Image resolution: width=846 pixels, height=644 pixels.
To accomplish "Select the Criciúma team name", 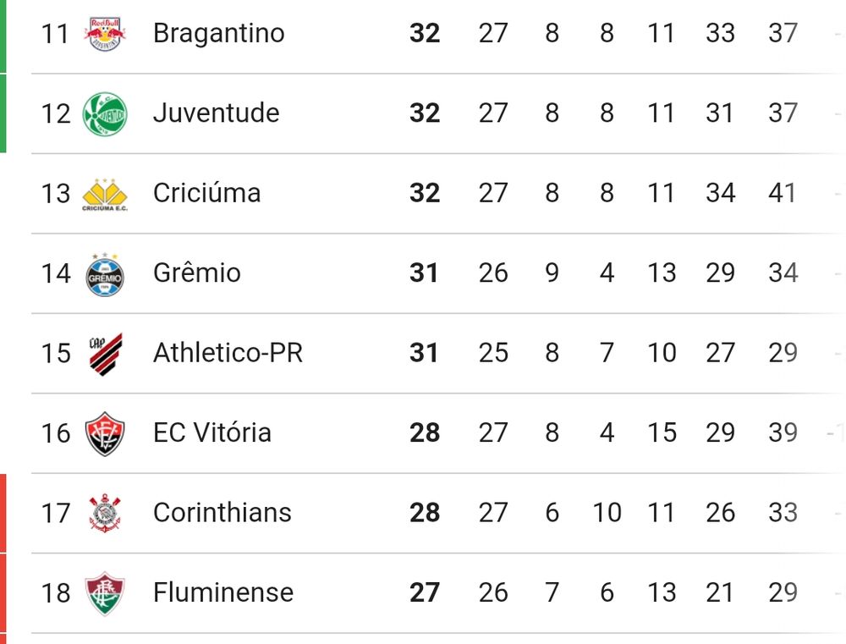I will 206,193.
